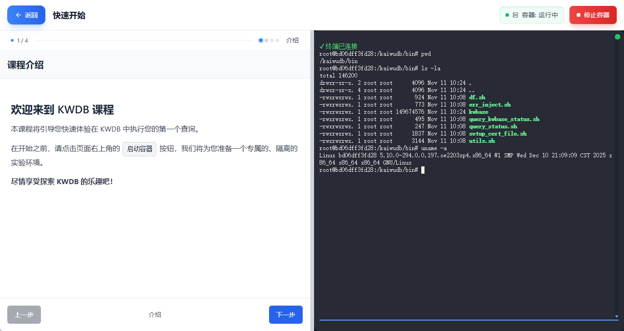Viewport: 624px width, 331px height.
Task: Focus the terminal at the blinking cursor
Action: [x=423, y=170]
